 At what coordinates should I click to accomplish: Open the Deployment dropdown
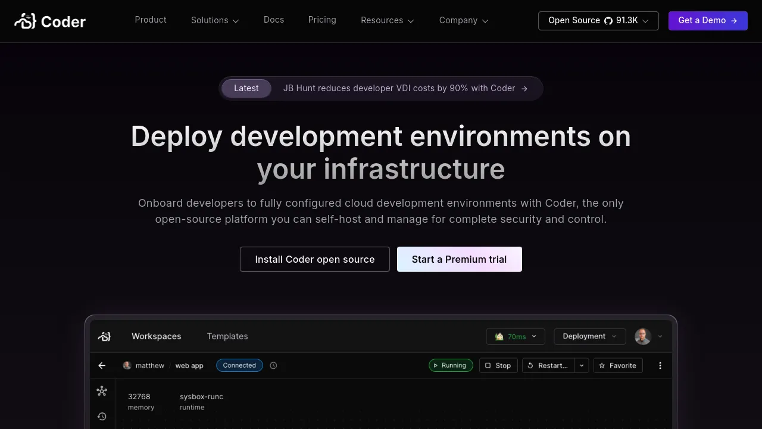[590, 336]
